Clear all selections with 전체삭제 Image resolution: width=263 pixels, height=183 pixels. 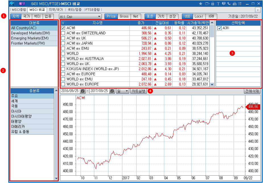(x=252, y=91)
